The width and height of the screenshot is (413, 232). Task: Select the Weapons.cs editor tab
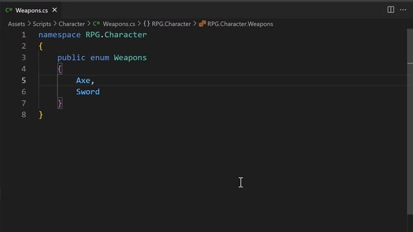(x=31, y=10)
